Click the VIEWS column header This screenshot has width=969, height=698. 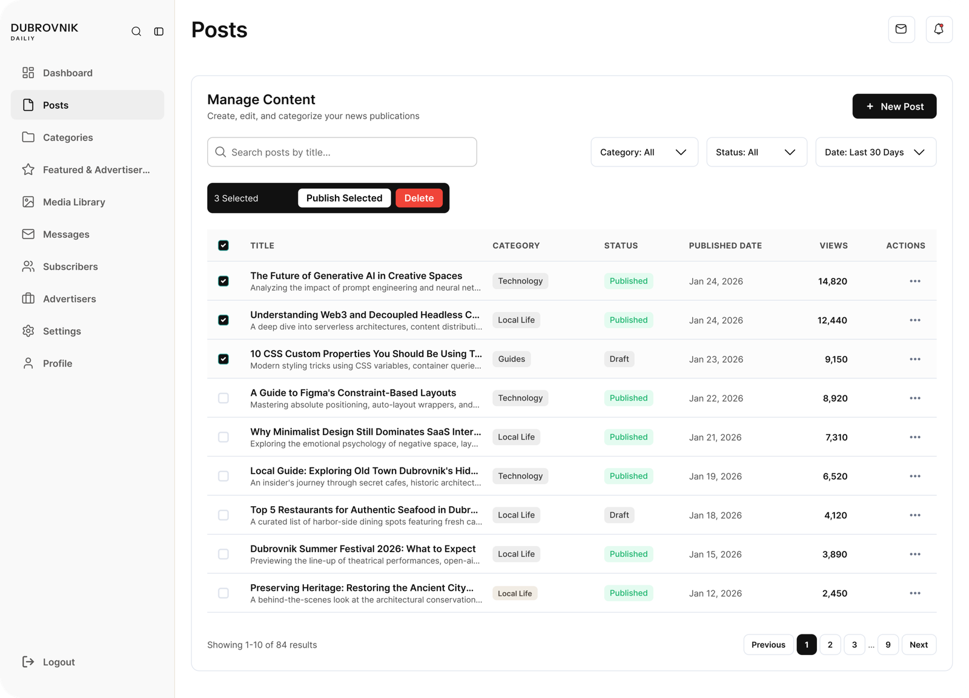click(833, 245)
